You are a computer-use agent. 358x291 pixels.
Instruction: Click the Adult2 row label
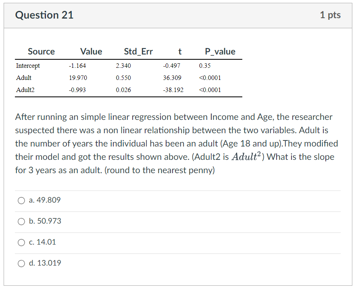pyautogui.click(x=25, y=90)
